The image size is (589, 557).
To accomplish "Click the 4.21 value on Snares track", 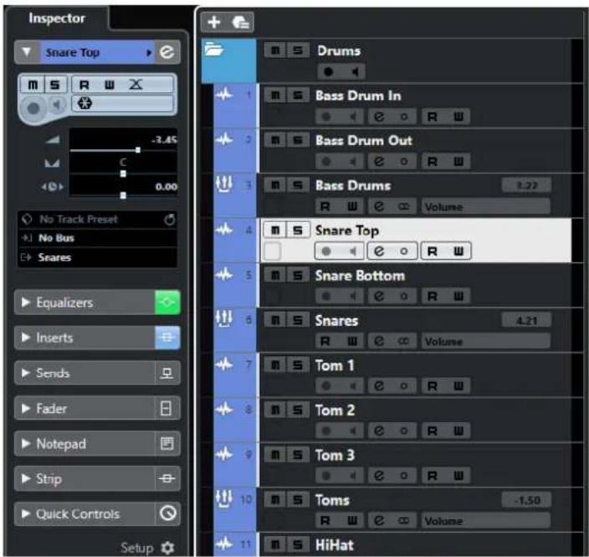I will (526, 321).
